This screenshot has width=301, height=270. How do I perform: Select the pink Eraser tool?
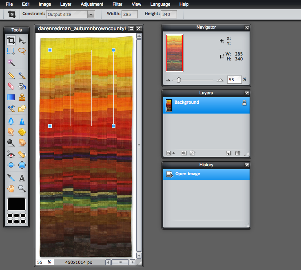click(x=11, y=86)
